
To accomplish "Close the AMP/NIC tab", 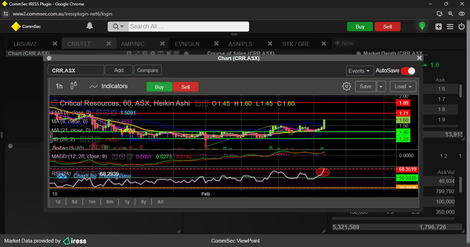I will (162, 44).
